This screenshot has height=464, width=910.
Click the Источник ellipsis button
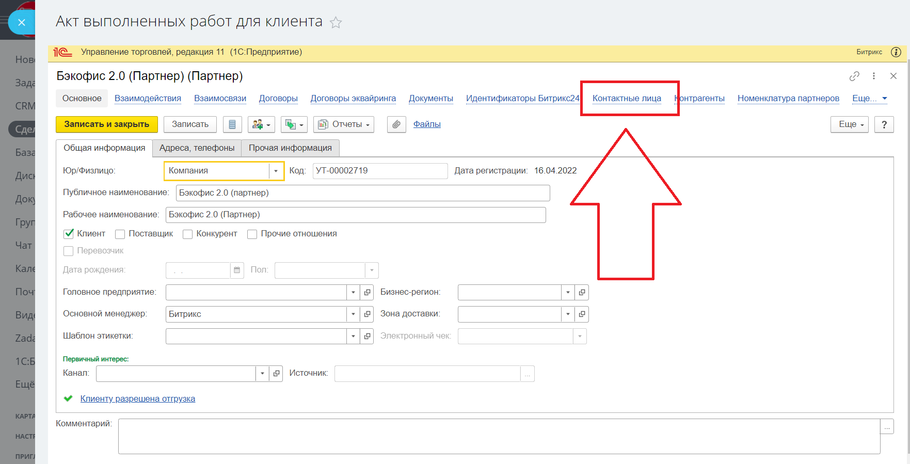(x=528, y=374)
